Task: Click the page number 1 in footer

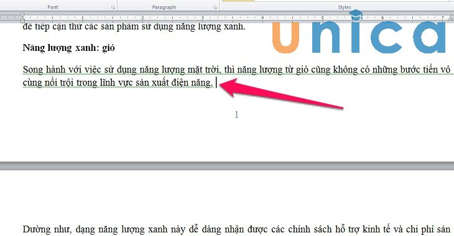Action: pyautogui.click(x=236, y=115)
